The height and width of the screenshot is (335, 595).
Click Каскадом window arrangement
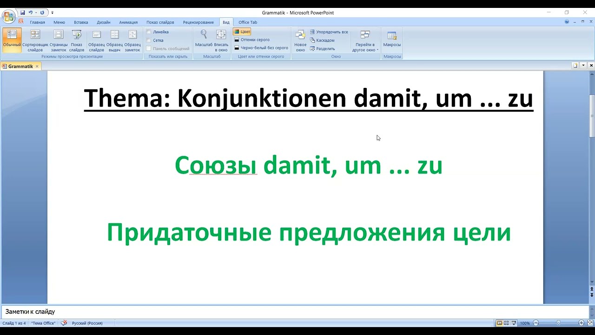coord(322,40)
